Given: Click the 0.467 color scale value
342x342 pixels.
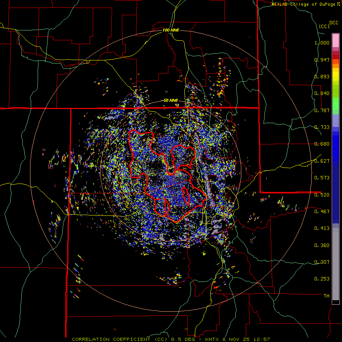Looking at the screenshot, I should pyautogui.click(x=322, y=212).
